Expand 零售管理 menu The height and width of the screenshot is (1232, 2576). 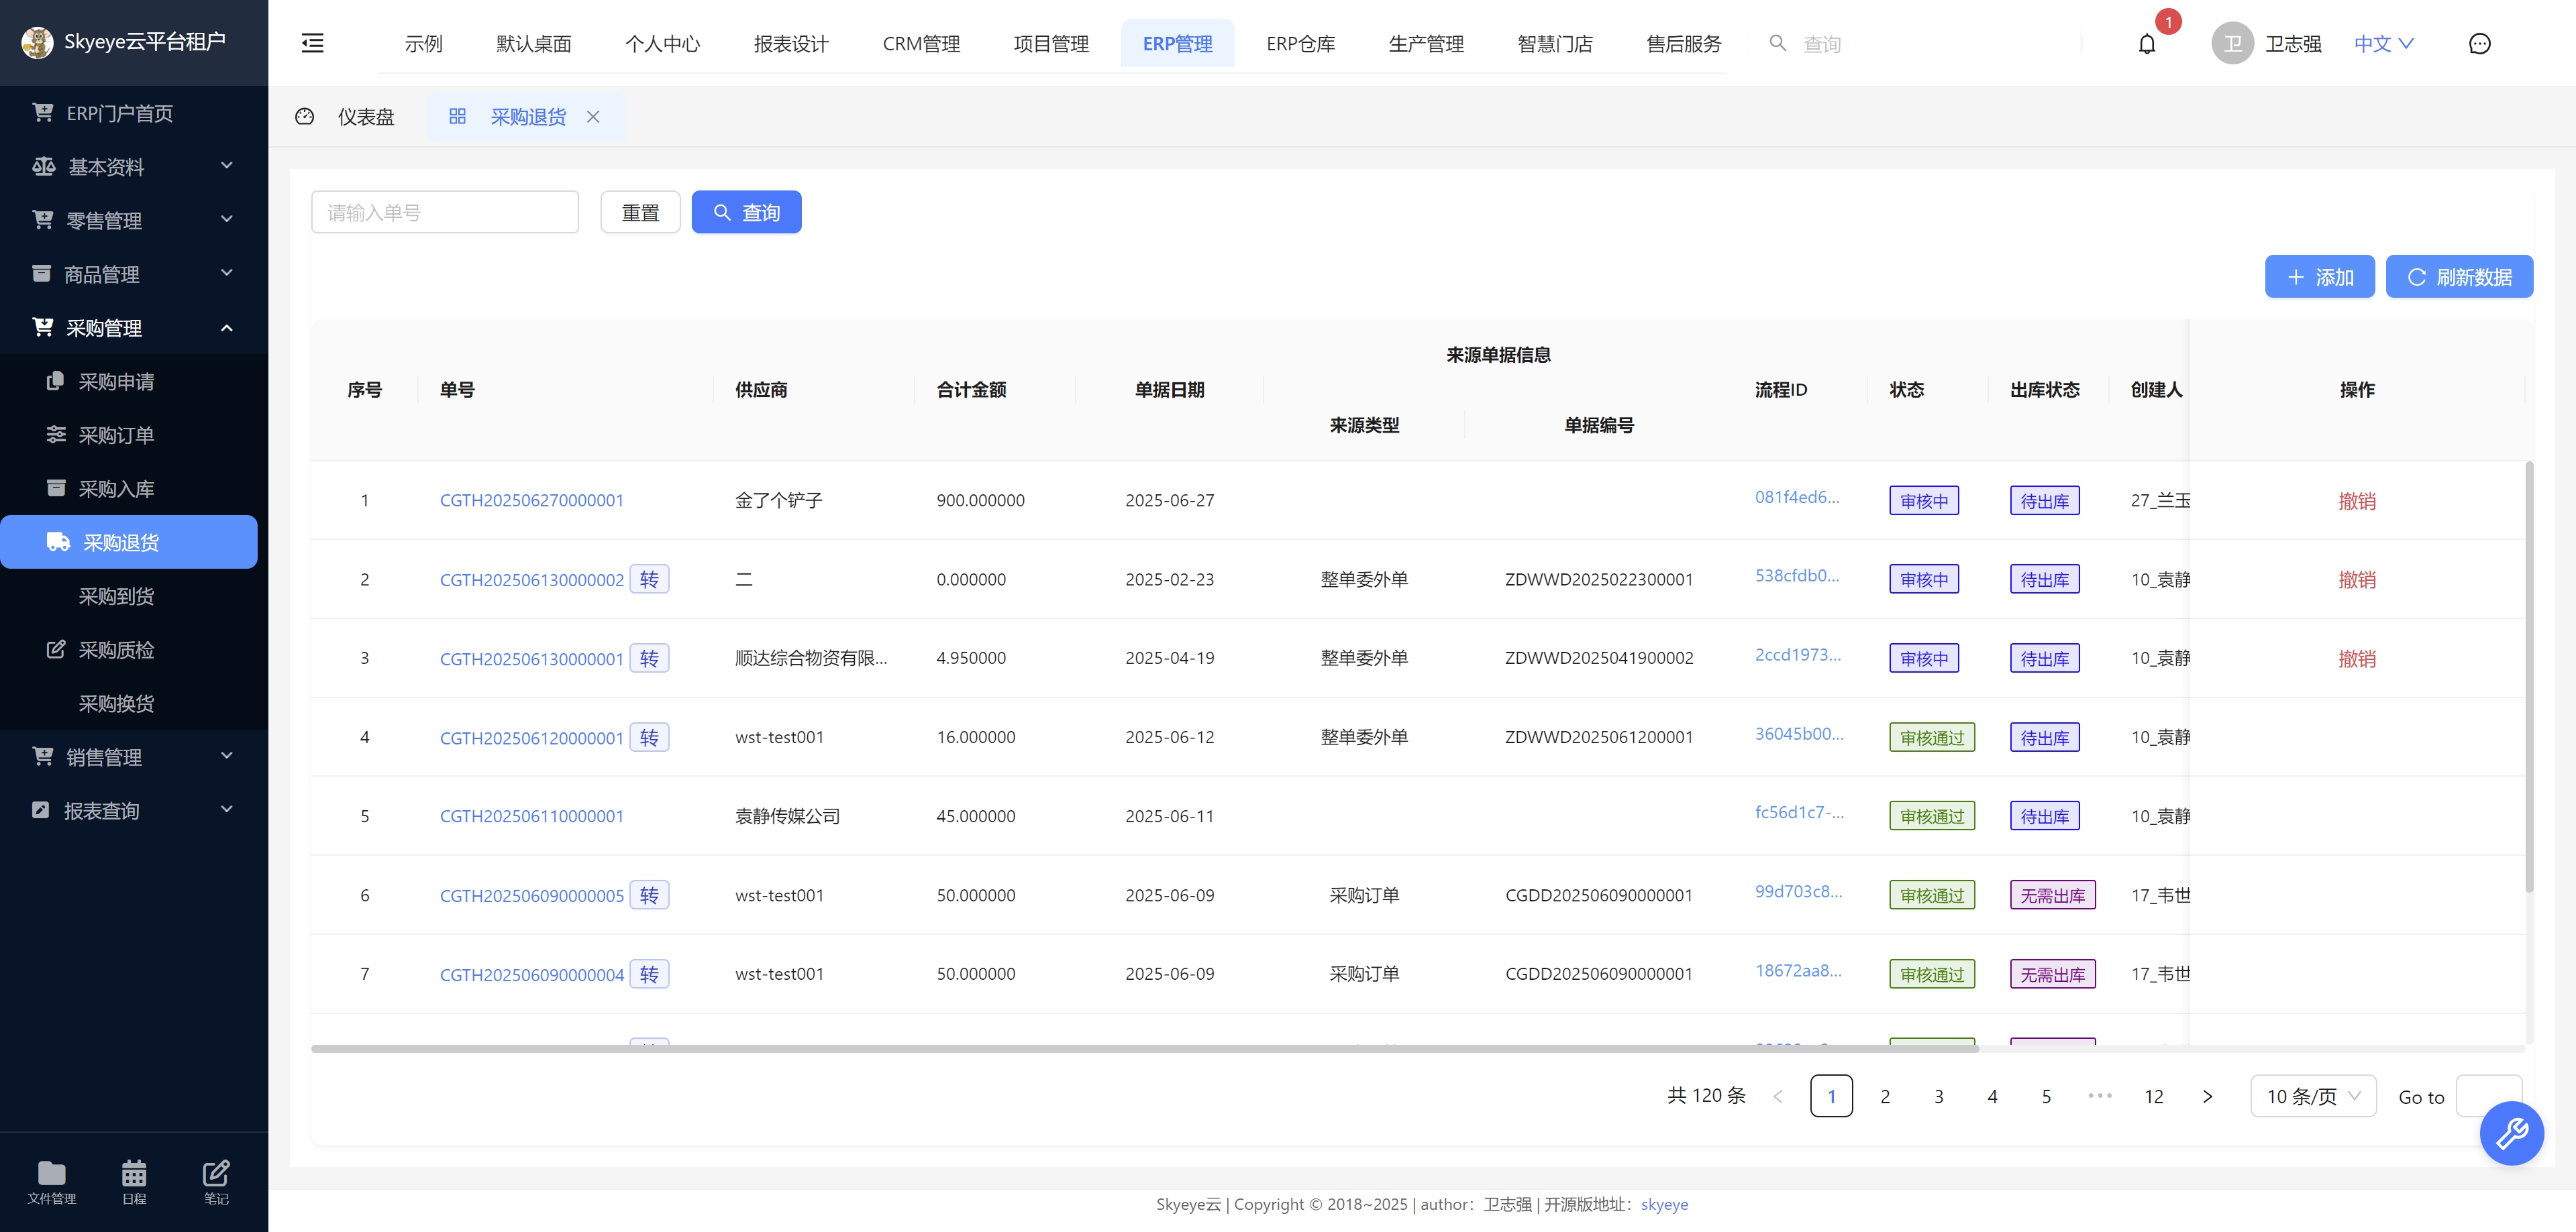pos(134,220)
